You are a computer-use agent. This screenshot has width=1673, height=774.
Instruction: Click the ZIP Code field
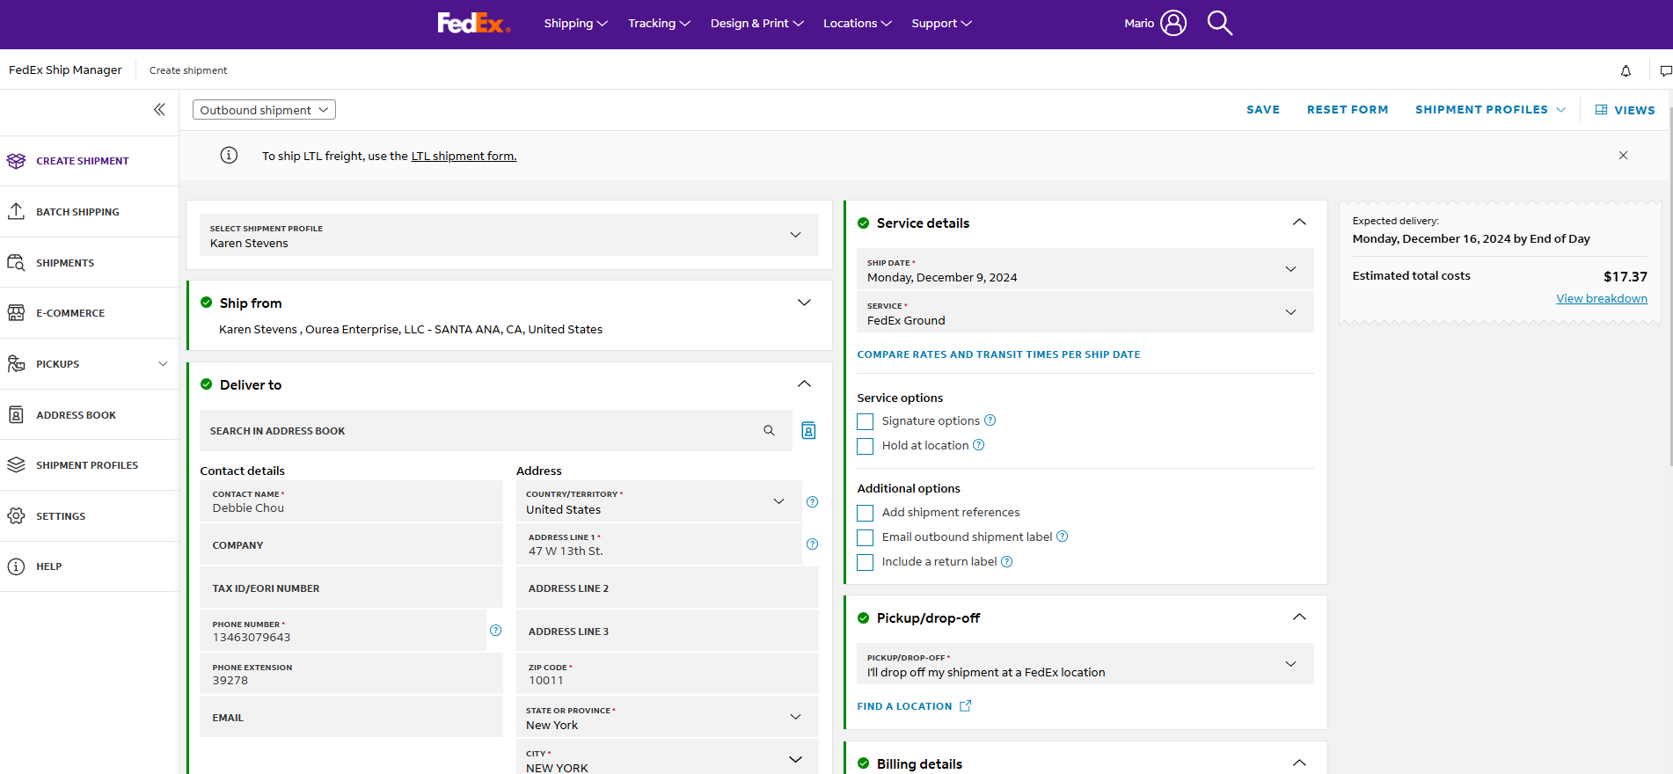668,674
